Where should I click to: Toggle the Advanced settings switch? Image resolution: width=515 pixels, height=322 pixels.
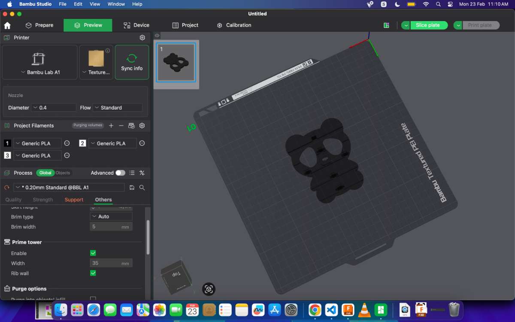tap(120, 173)
